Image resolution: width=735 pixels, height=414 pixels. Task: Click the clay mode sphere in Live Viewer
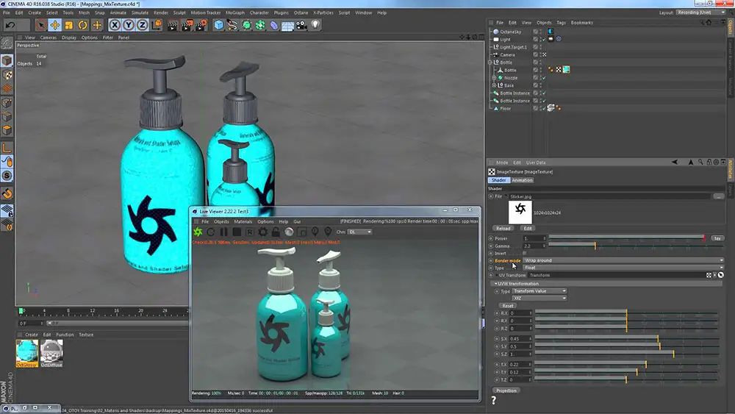pos(289,232)
